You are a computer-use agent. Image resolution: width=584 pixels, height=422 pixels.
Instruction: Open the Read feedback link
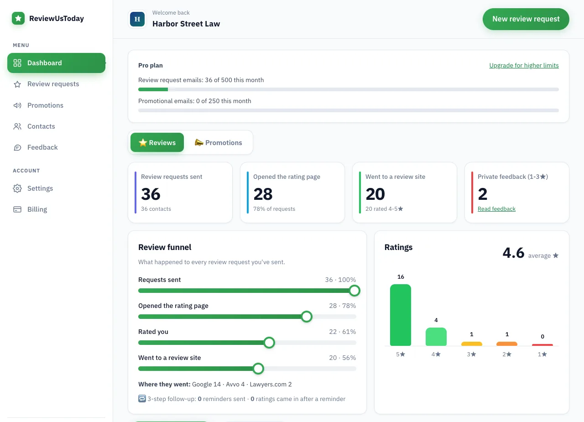click(496, 209)
